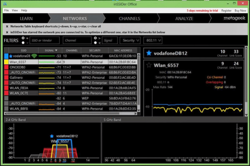Click the 2.4 GHz Band panel title
This screenshot has width=250, height=166.
pos(16,120)
